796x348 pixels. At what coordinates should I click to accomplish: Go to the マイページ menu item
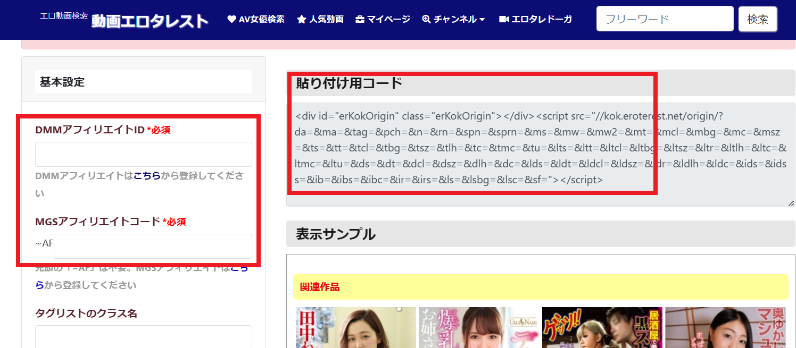click(x=388, y=20)
